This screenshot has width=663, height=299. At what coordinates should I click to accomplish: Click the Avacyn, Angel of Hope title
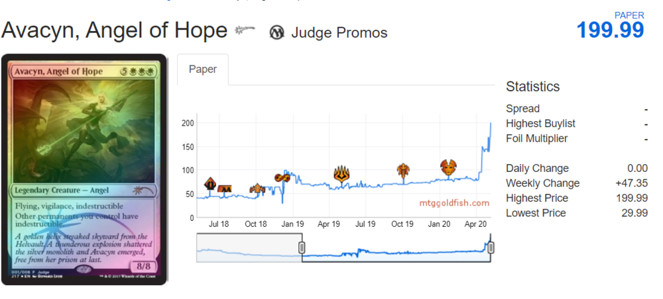click(114, 31)
